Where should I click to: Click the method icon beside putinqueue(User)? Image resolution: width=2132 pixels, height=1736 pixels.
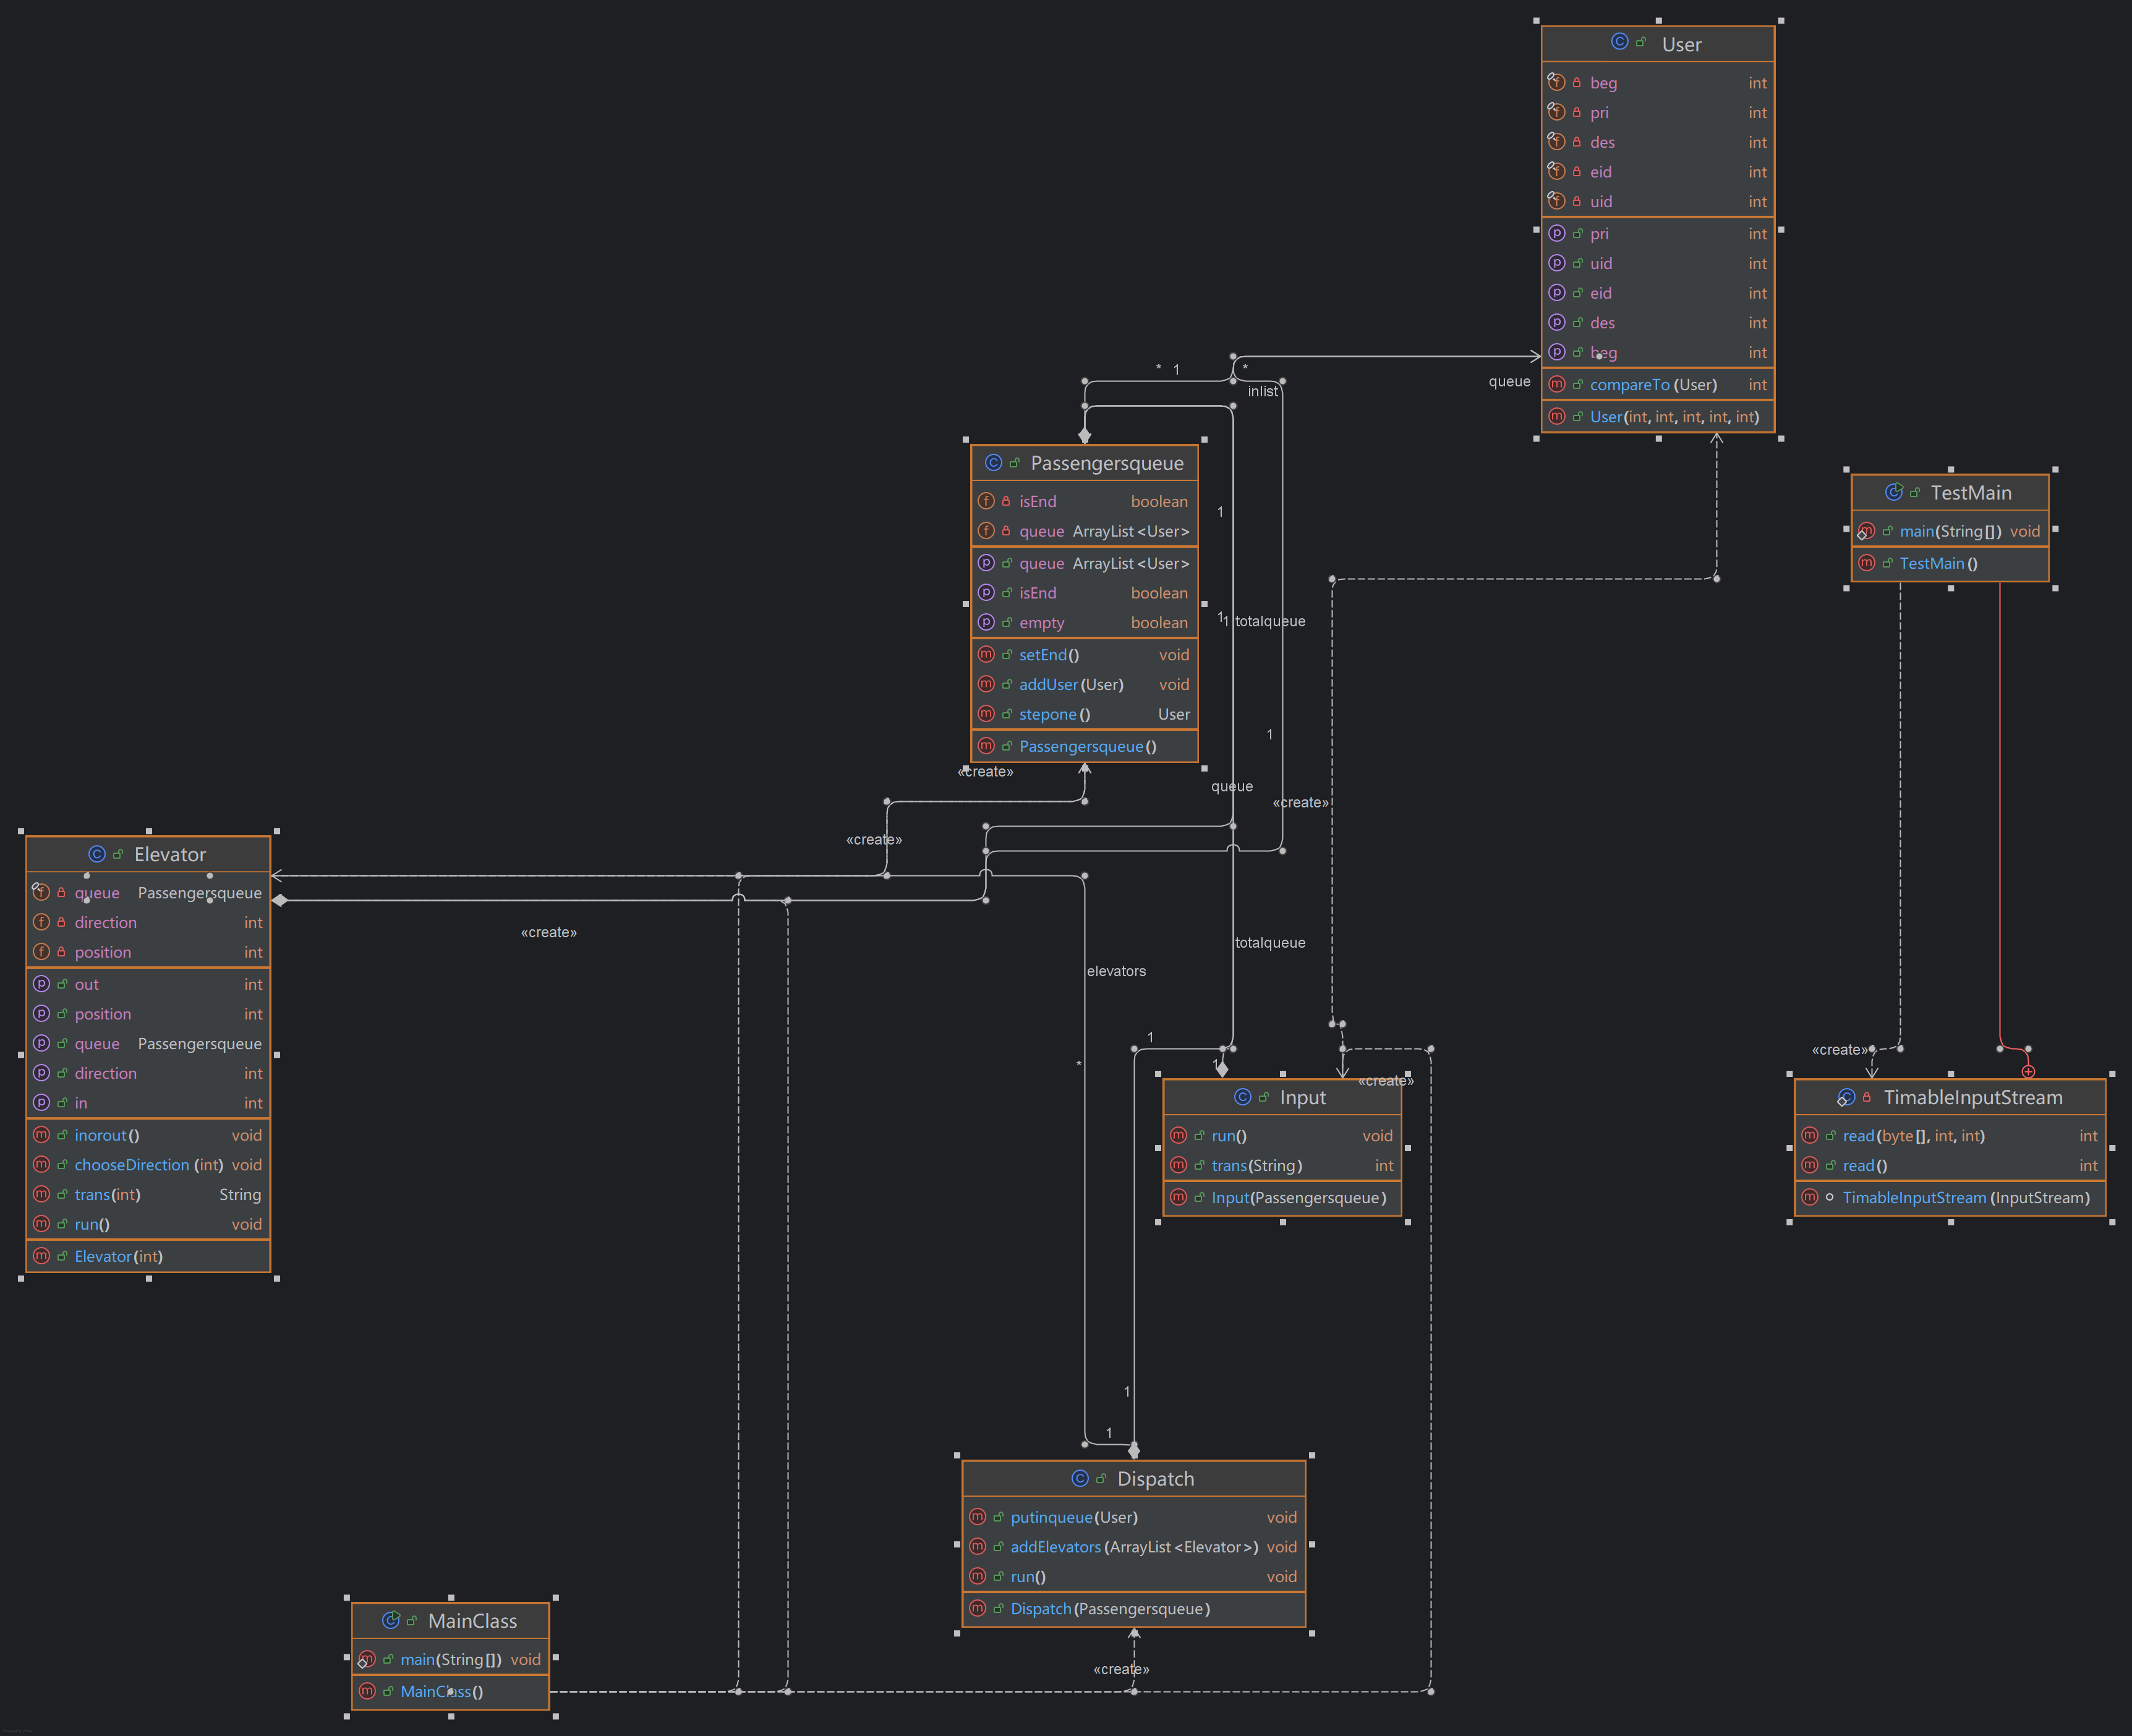pyautogui.click(x=978, y=1517)
